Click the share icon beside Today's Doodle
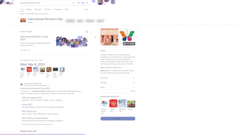 (87, 32)
